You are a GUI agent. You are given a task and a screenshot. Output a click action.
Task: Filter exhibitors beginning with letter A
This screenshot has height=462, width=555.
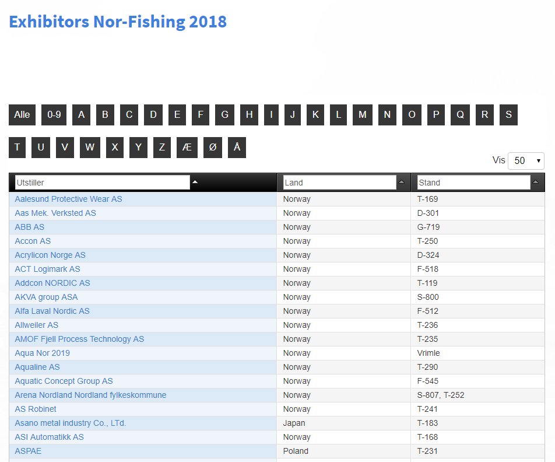81,115
